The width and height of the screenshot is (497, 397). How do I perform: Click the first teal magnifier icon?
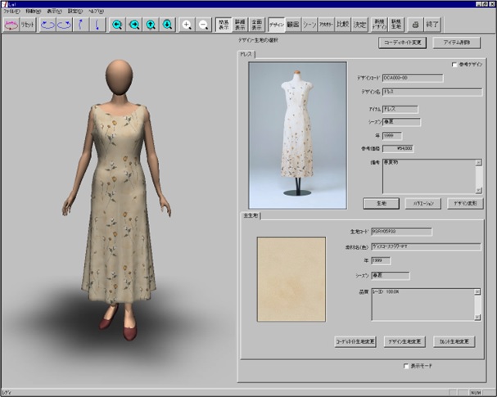point(117,25)
